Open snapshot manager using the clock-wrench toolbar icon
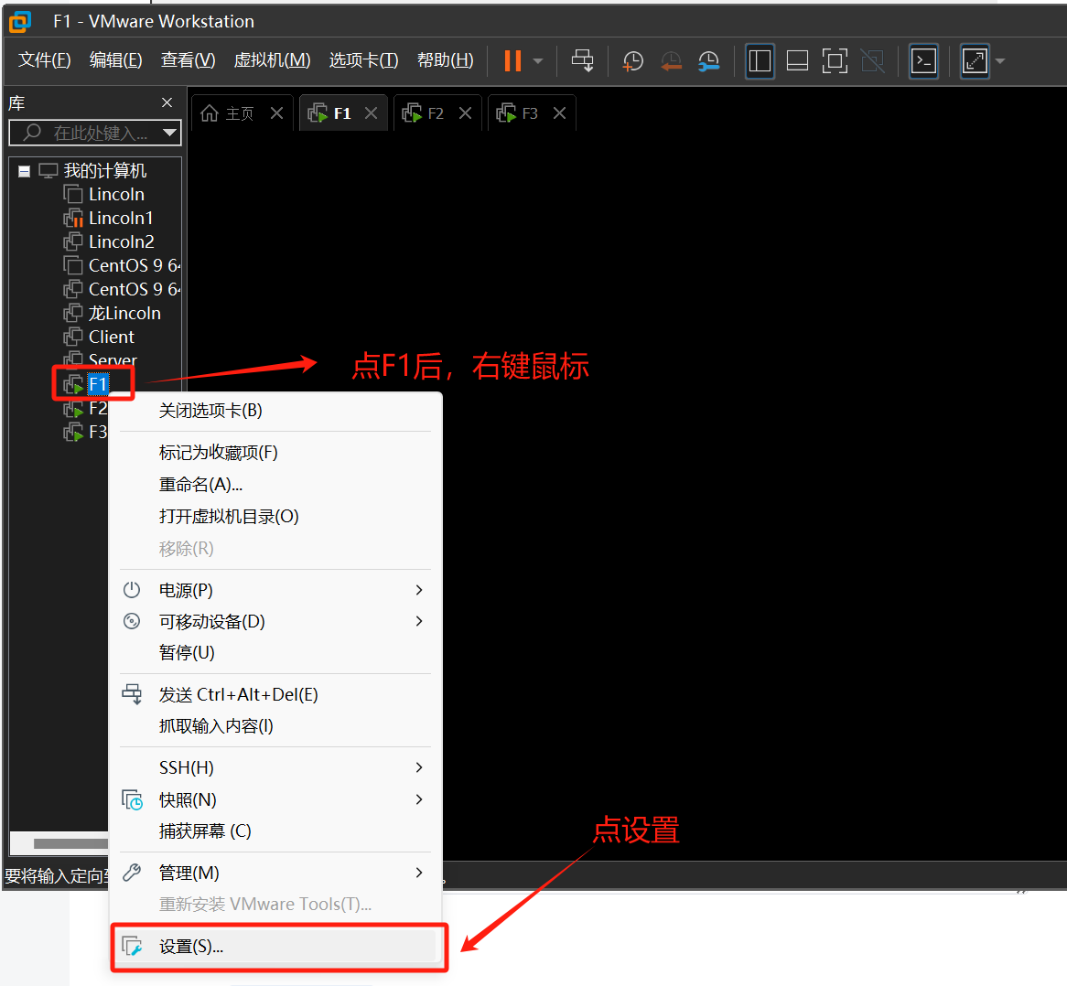1067x986 pixels. tap(709, 61)
